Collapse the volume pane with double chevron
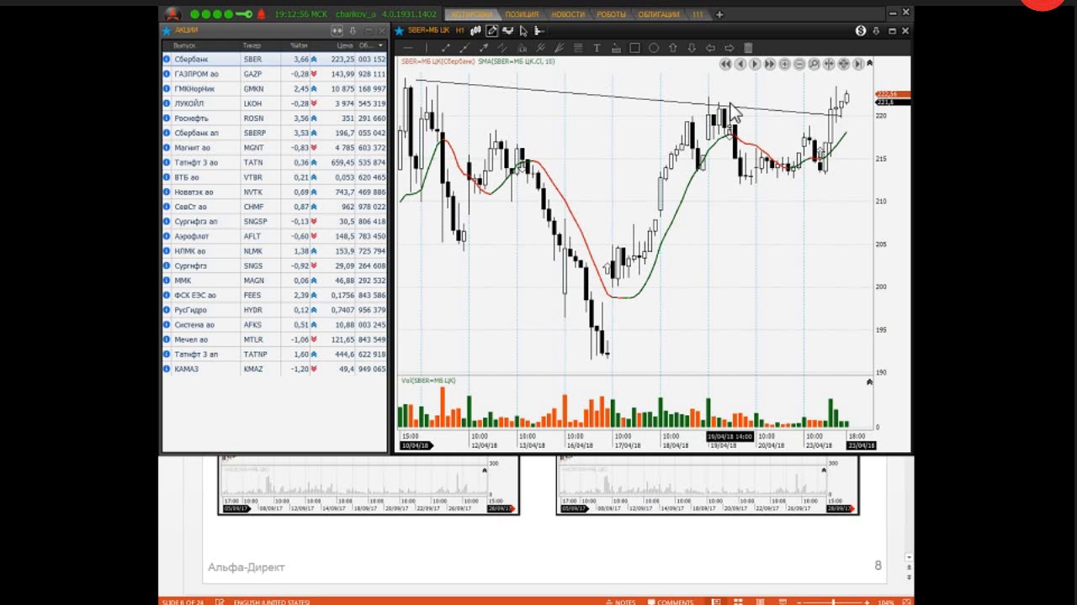 (869, 382)
